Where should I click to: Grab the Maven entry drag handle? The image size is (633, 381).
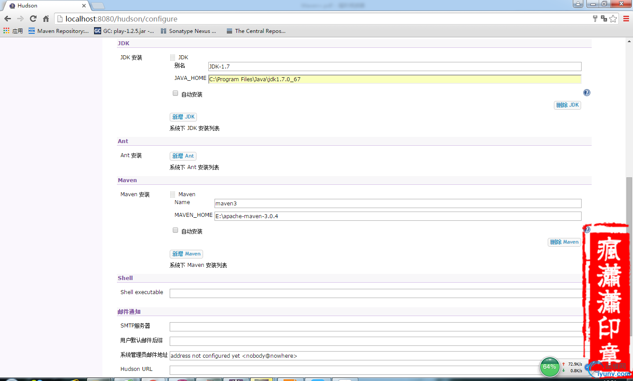point(173,194)
